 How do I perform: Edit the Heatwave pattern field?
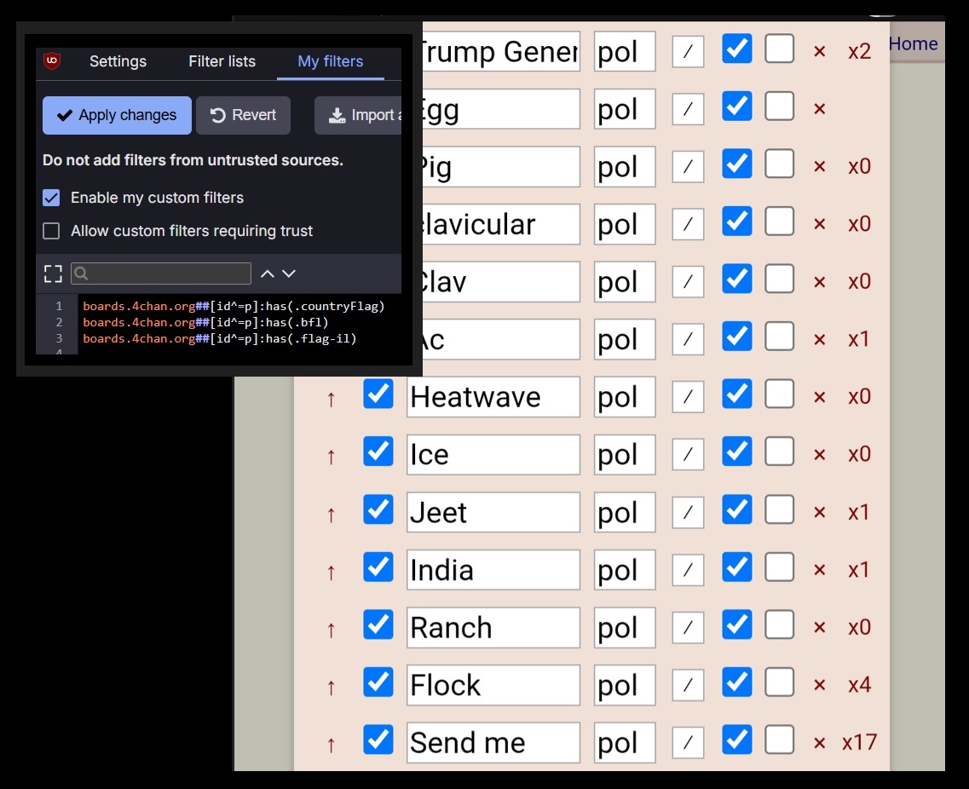click(x=493, y=397)
